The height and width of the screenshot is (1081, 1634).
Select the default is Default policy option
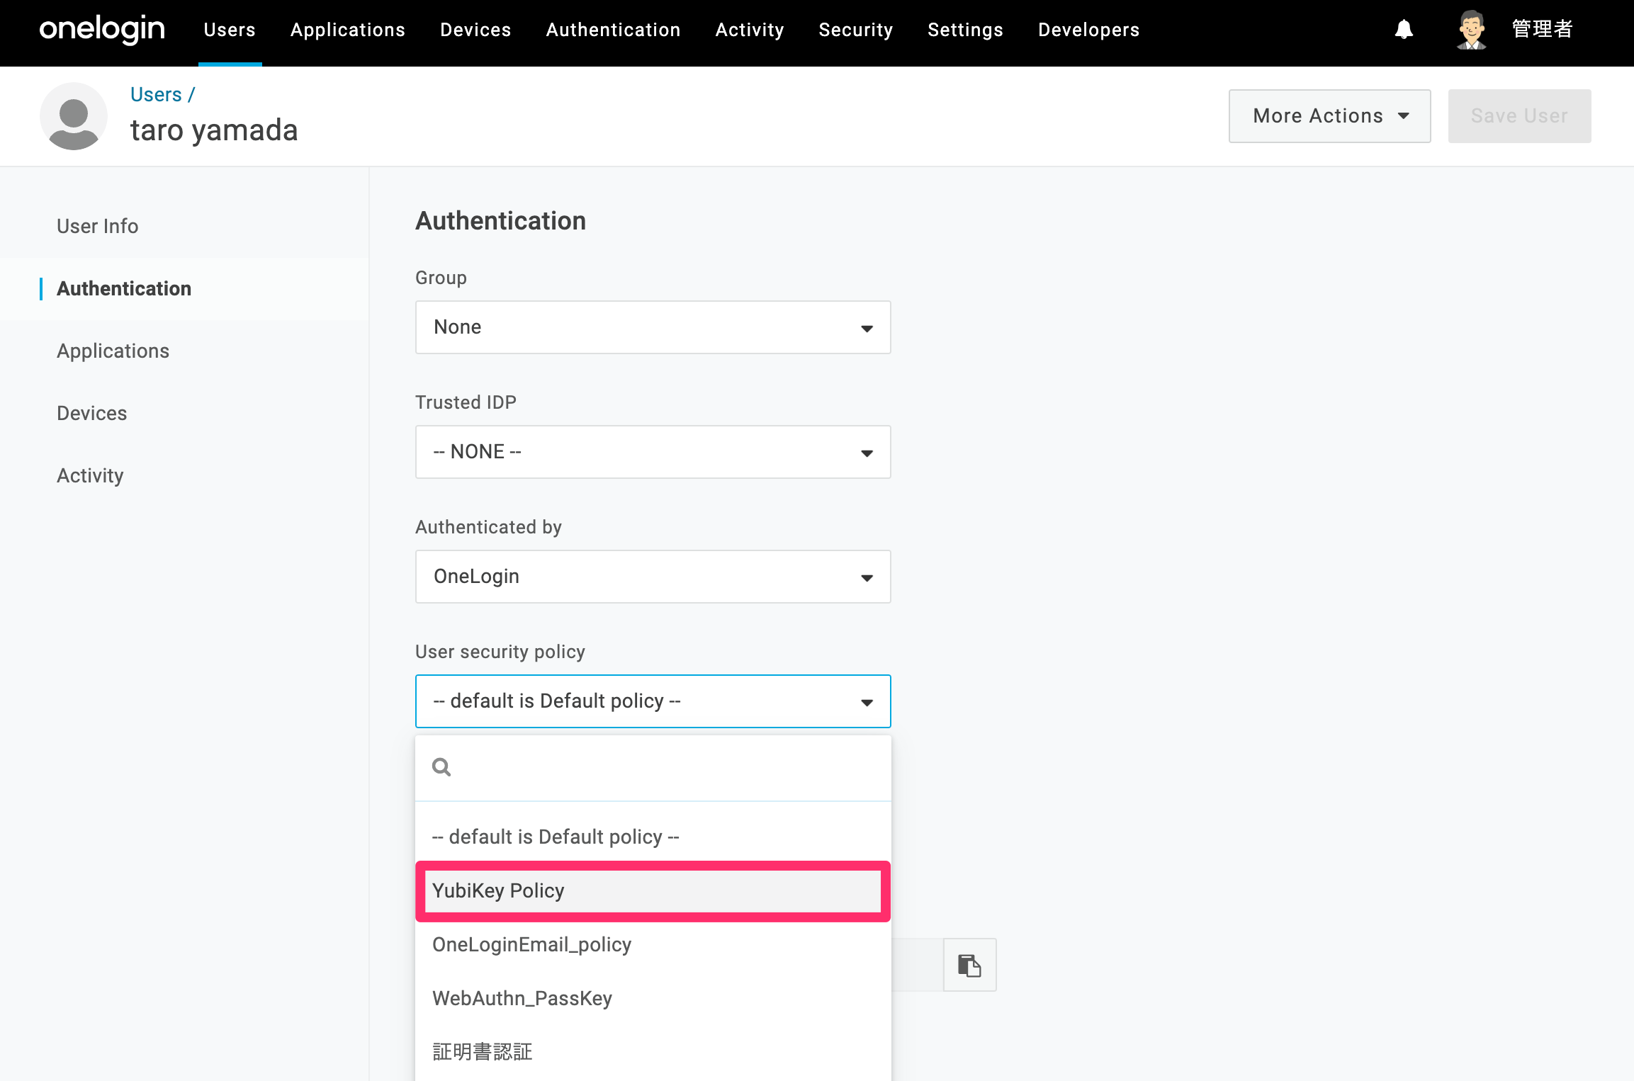(x=653, y=837)
